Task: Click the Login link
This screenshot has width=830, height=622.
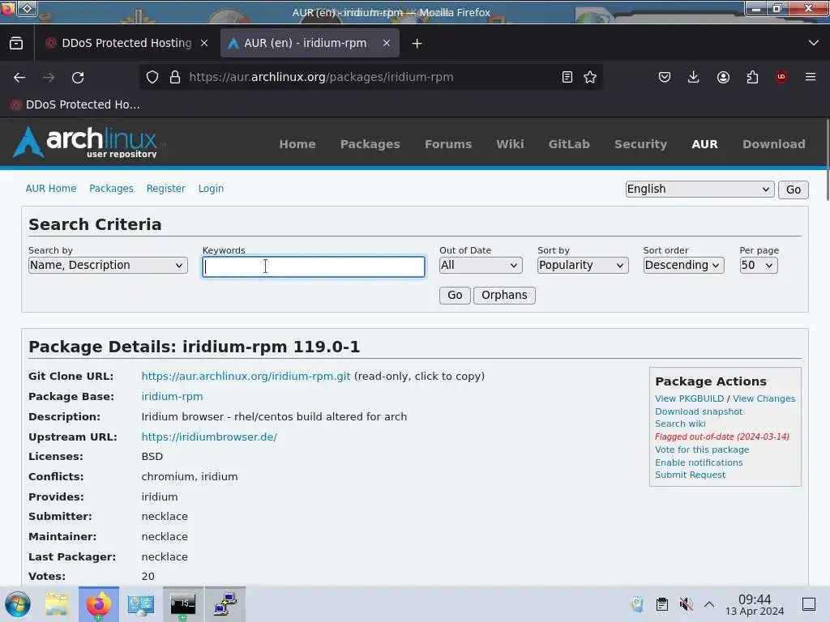Action: tap(212, 188)
